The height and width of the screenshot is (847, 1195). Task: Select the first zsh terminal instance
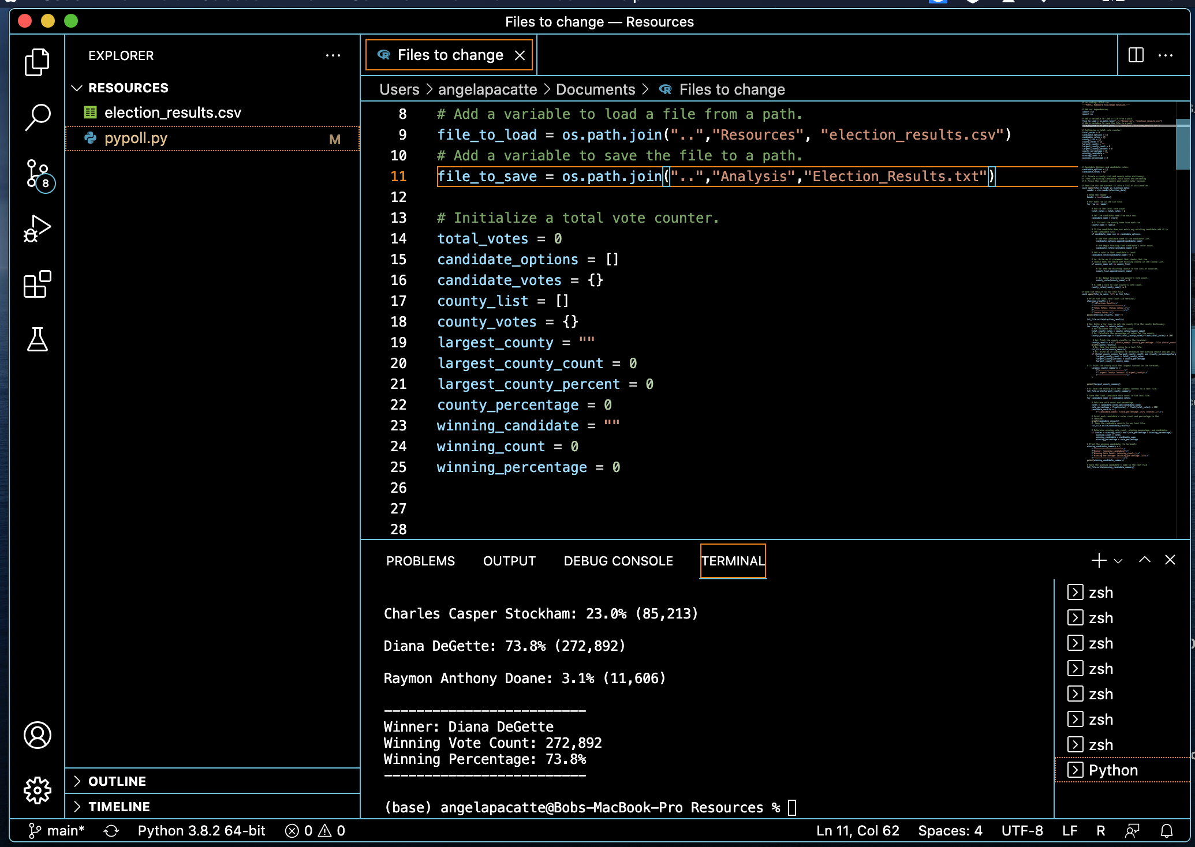click(1122, 593)
